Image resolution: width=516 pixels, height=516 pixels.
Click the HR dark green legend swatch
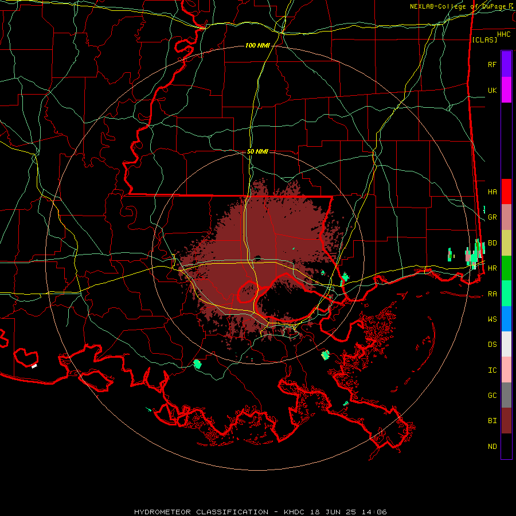click(506, 268)
